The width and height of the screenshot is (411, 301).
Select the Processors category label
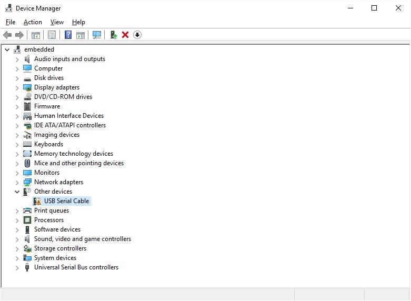[x=49, y=220]
